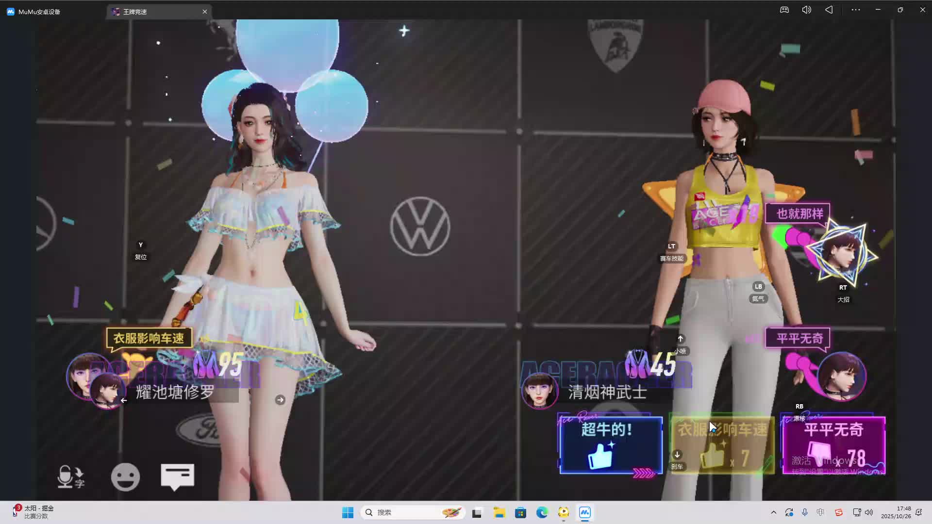Open the Microsoft Edge taskbar icon
The image size is (932, 524).
tap(542, 512)
